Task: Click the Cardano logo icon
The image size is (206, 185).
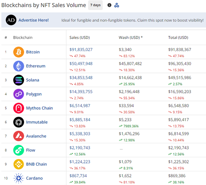Action: pos(19,178)
